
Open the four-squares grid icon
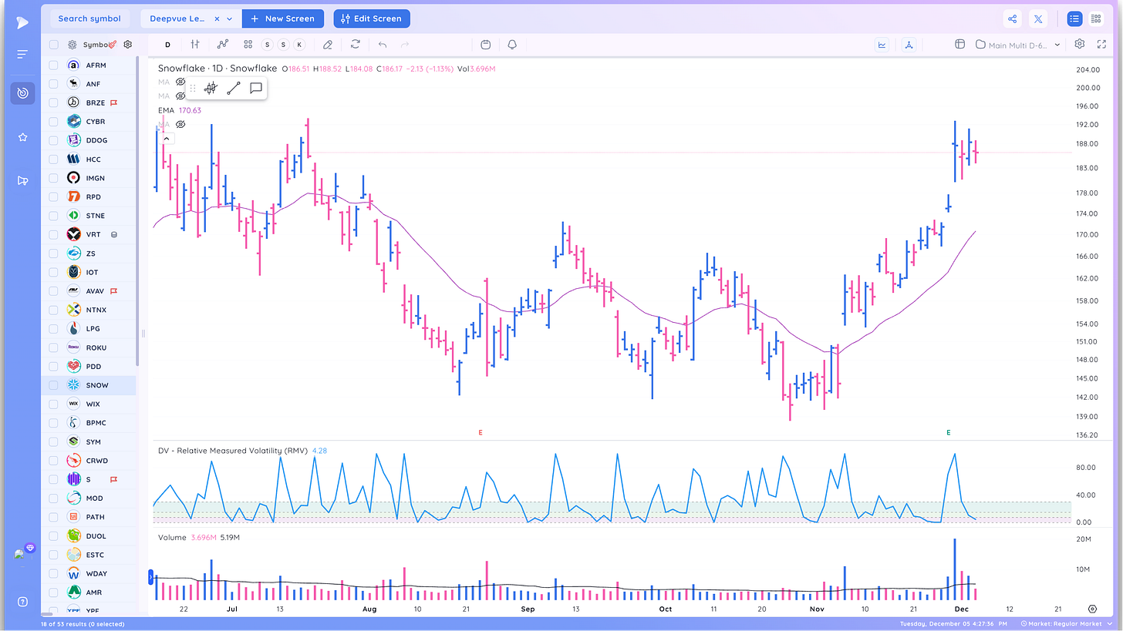pos(248,45)
